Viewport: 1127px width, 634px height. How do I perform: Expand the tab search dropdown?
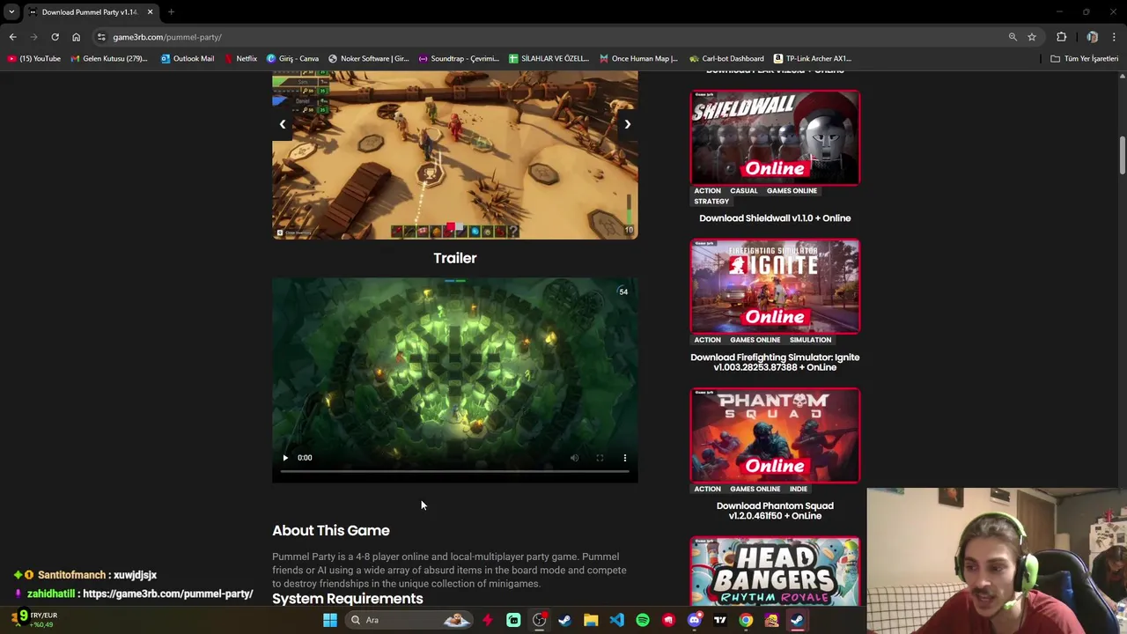coord(11,12)
